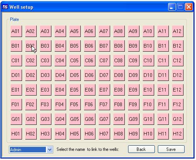
Task: Choose well G03 on the plate
Action: tap(46, 119)
